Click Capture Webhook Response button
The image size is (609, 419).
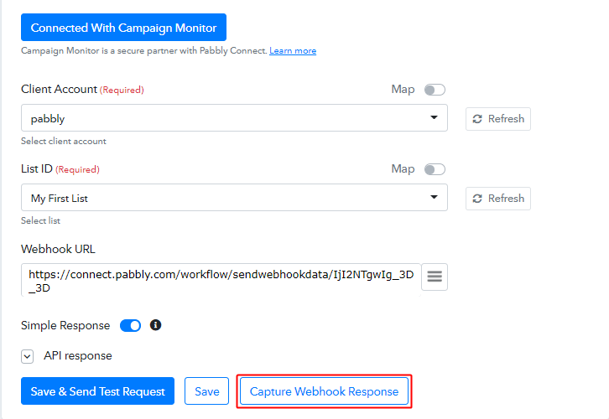[324, 391]
